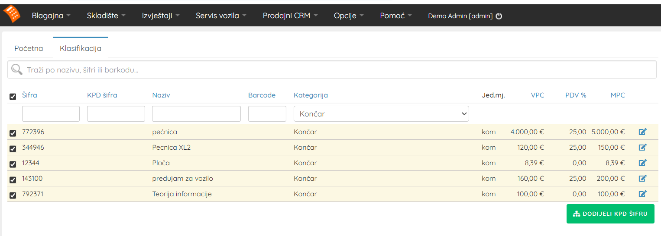
Task: Click the 'Ploča' name cell
Action: [161, 163]
